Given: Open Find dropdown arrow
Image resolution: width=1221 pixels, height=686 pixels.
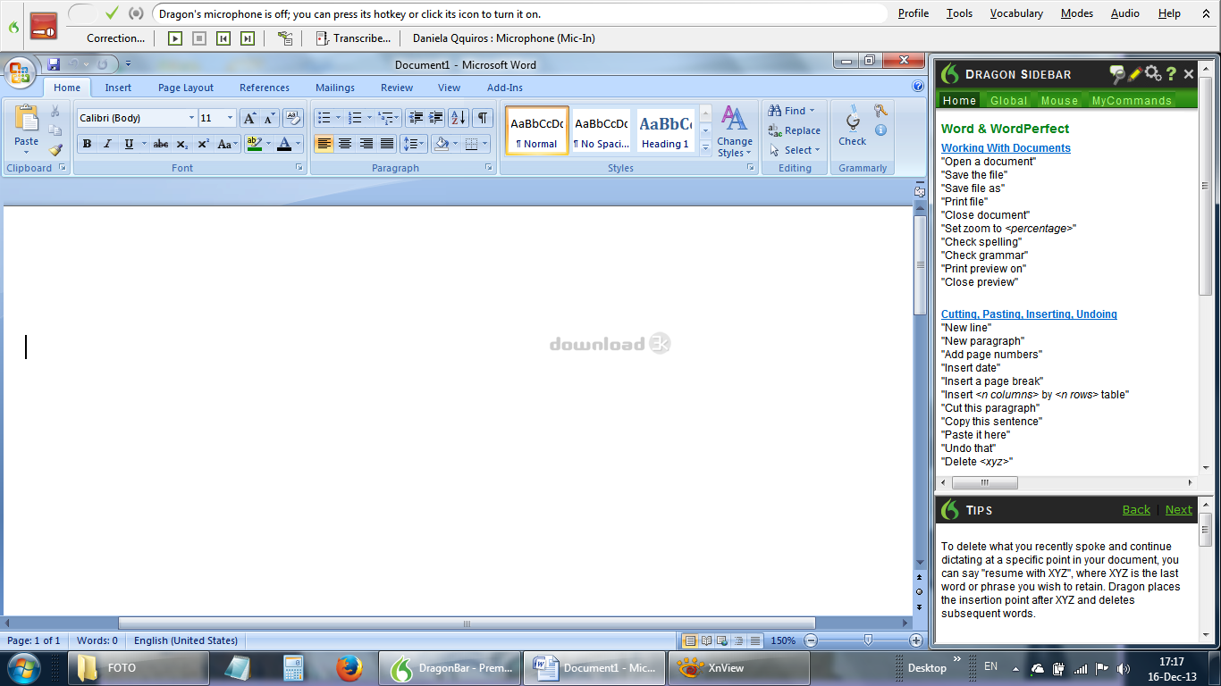Looking at the screenshot, I should 812,111.
